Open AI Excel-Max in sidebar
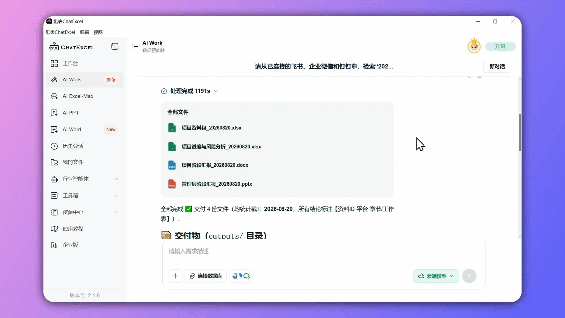Image resolution: width=565 pixels, height=318 pixels. point(85,96)
